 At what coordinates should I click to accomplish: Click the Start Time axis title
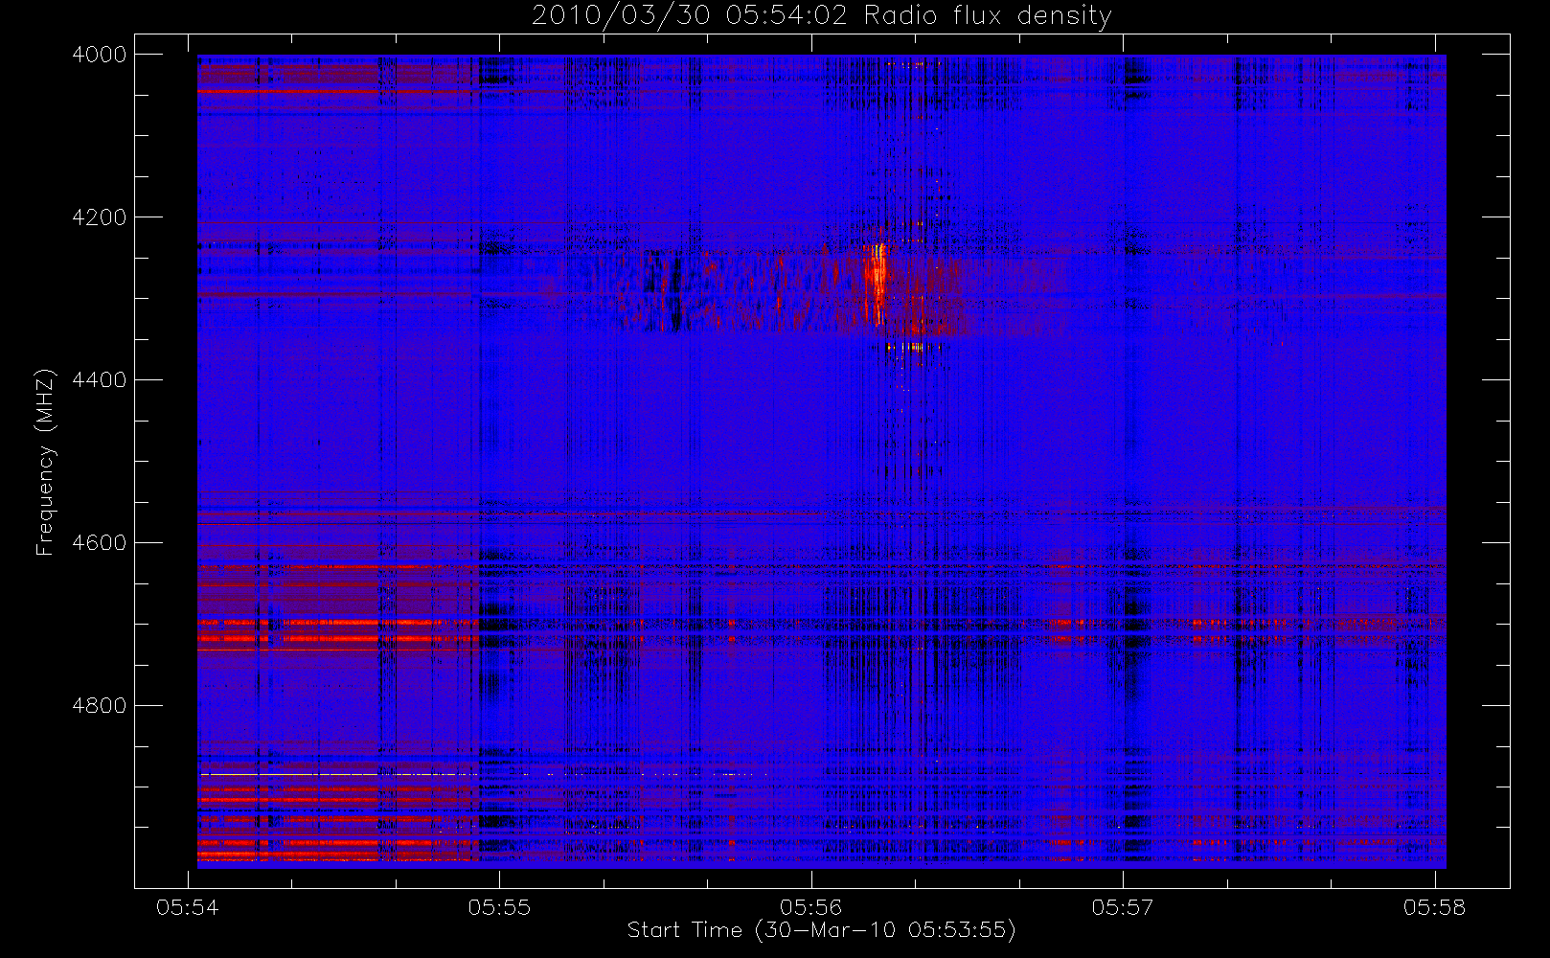point(822,930)
